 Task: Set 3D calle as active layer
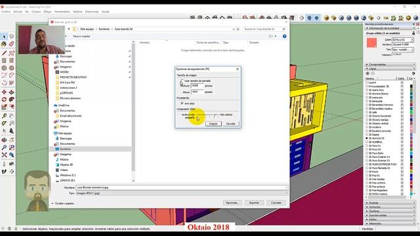(x=367, y=112)
